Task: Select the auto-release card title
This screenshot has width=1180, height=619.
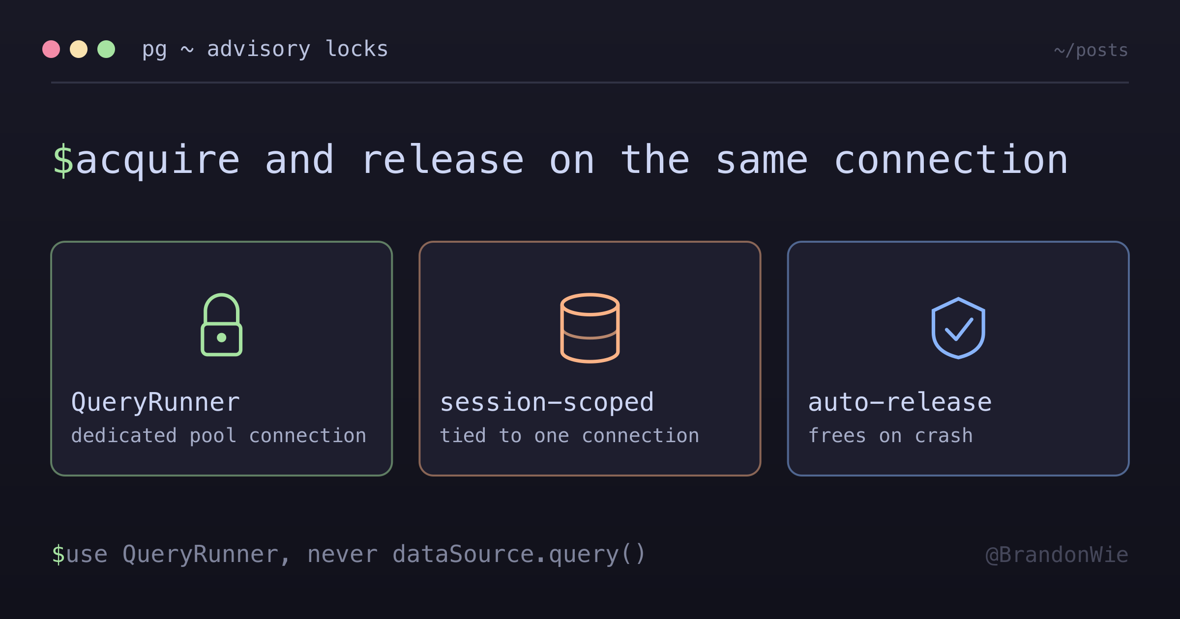Action: coord(900,402)
